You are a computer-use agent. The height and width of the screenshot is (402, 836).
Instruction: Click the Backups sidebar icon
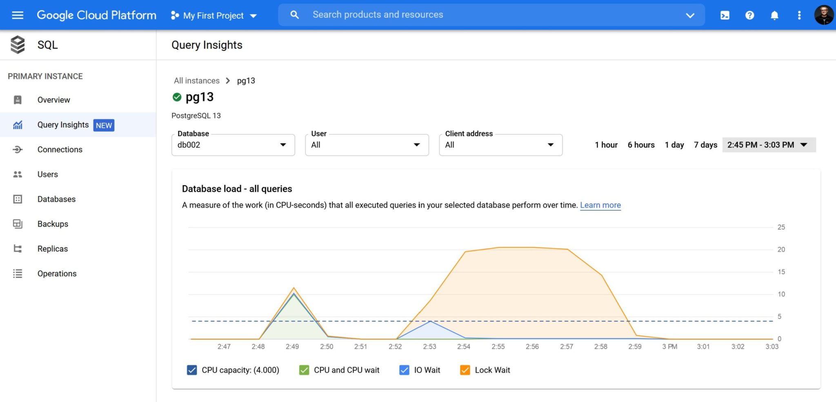pos(18,224)
